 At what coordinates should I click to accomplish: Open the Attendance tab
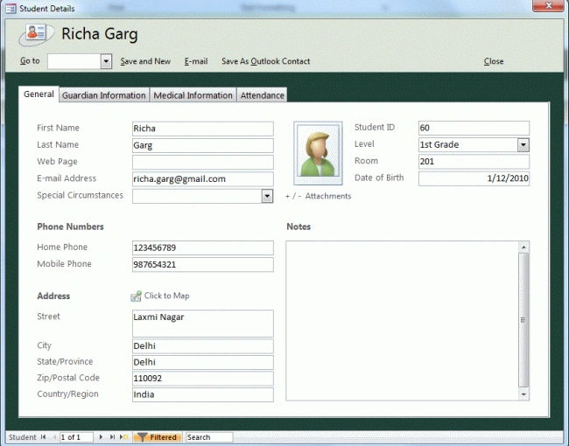tap(262, 95)
